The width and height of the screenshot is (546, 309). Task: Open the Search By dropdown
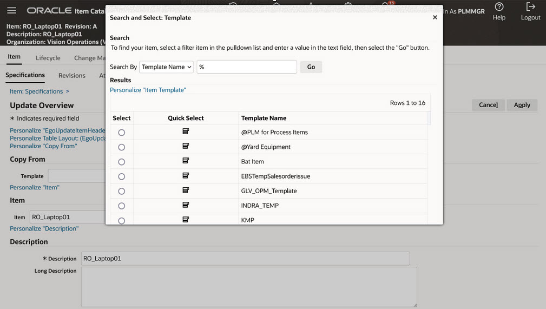click(166, 67)
